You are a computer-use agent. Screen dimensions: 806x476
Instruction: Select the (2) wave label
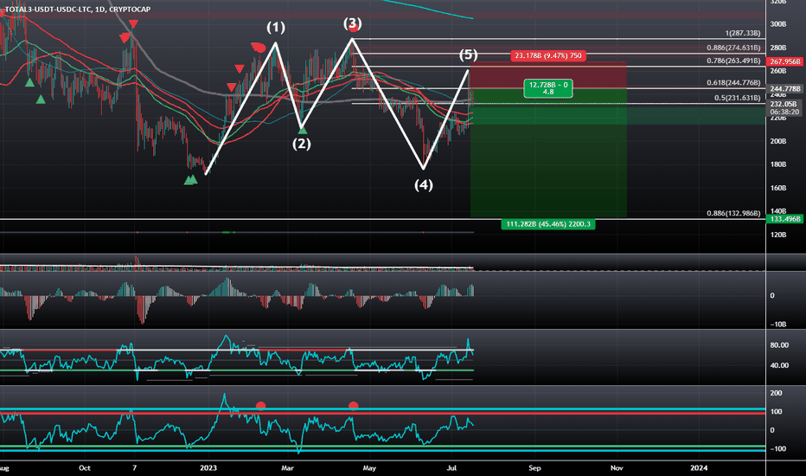(302, 144)
